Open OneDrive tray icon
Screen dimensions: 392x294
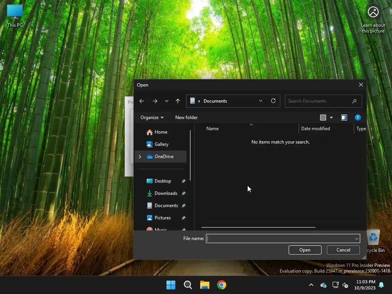[x=323, y=285]
